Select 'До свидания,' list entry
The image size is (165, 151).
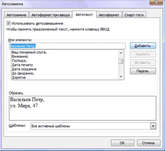23,73
